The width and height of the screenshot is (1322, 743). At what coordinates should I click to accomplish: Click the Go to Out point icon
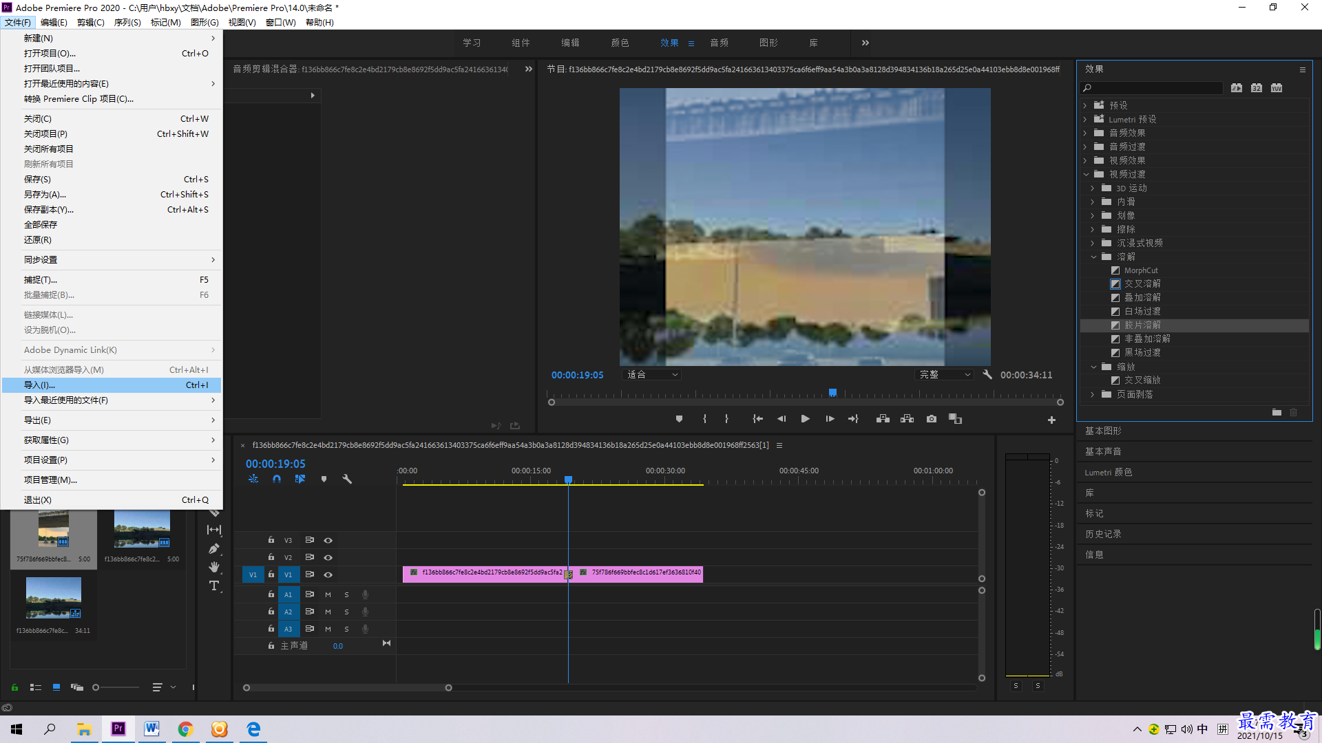click(853, 419)
